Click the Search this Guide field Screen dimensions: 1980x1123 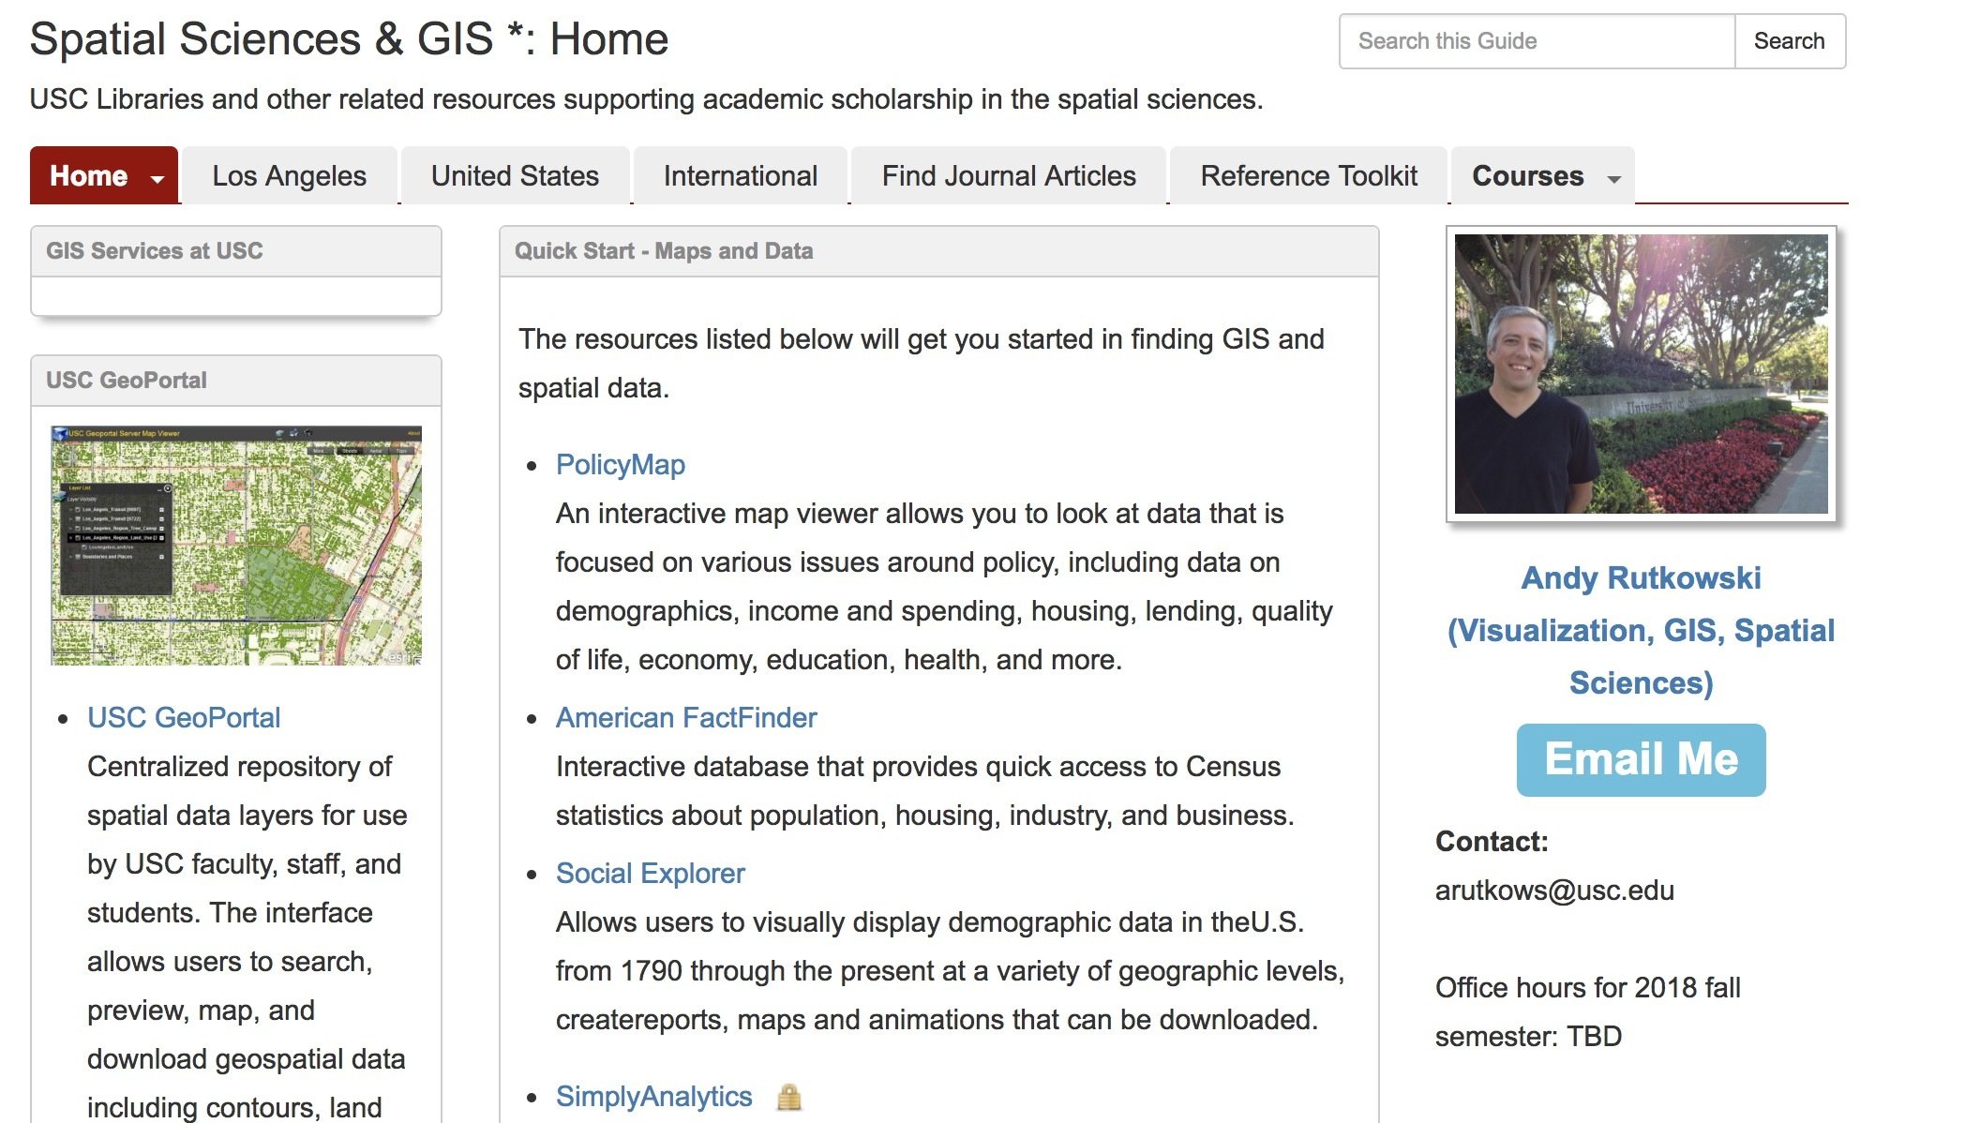pos(1537,41)
